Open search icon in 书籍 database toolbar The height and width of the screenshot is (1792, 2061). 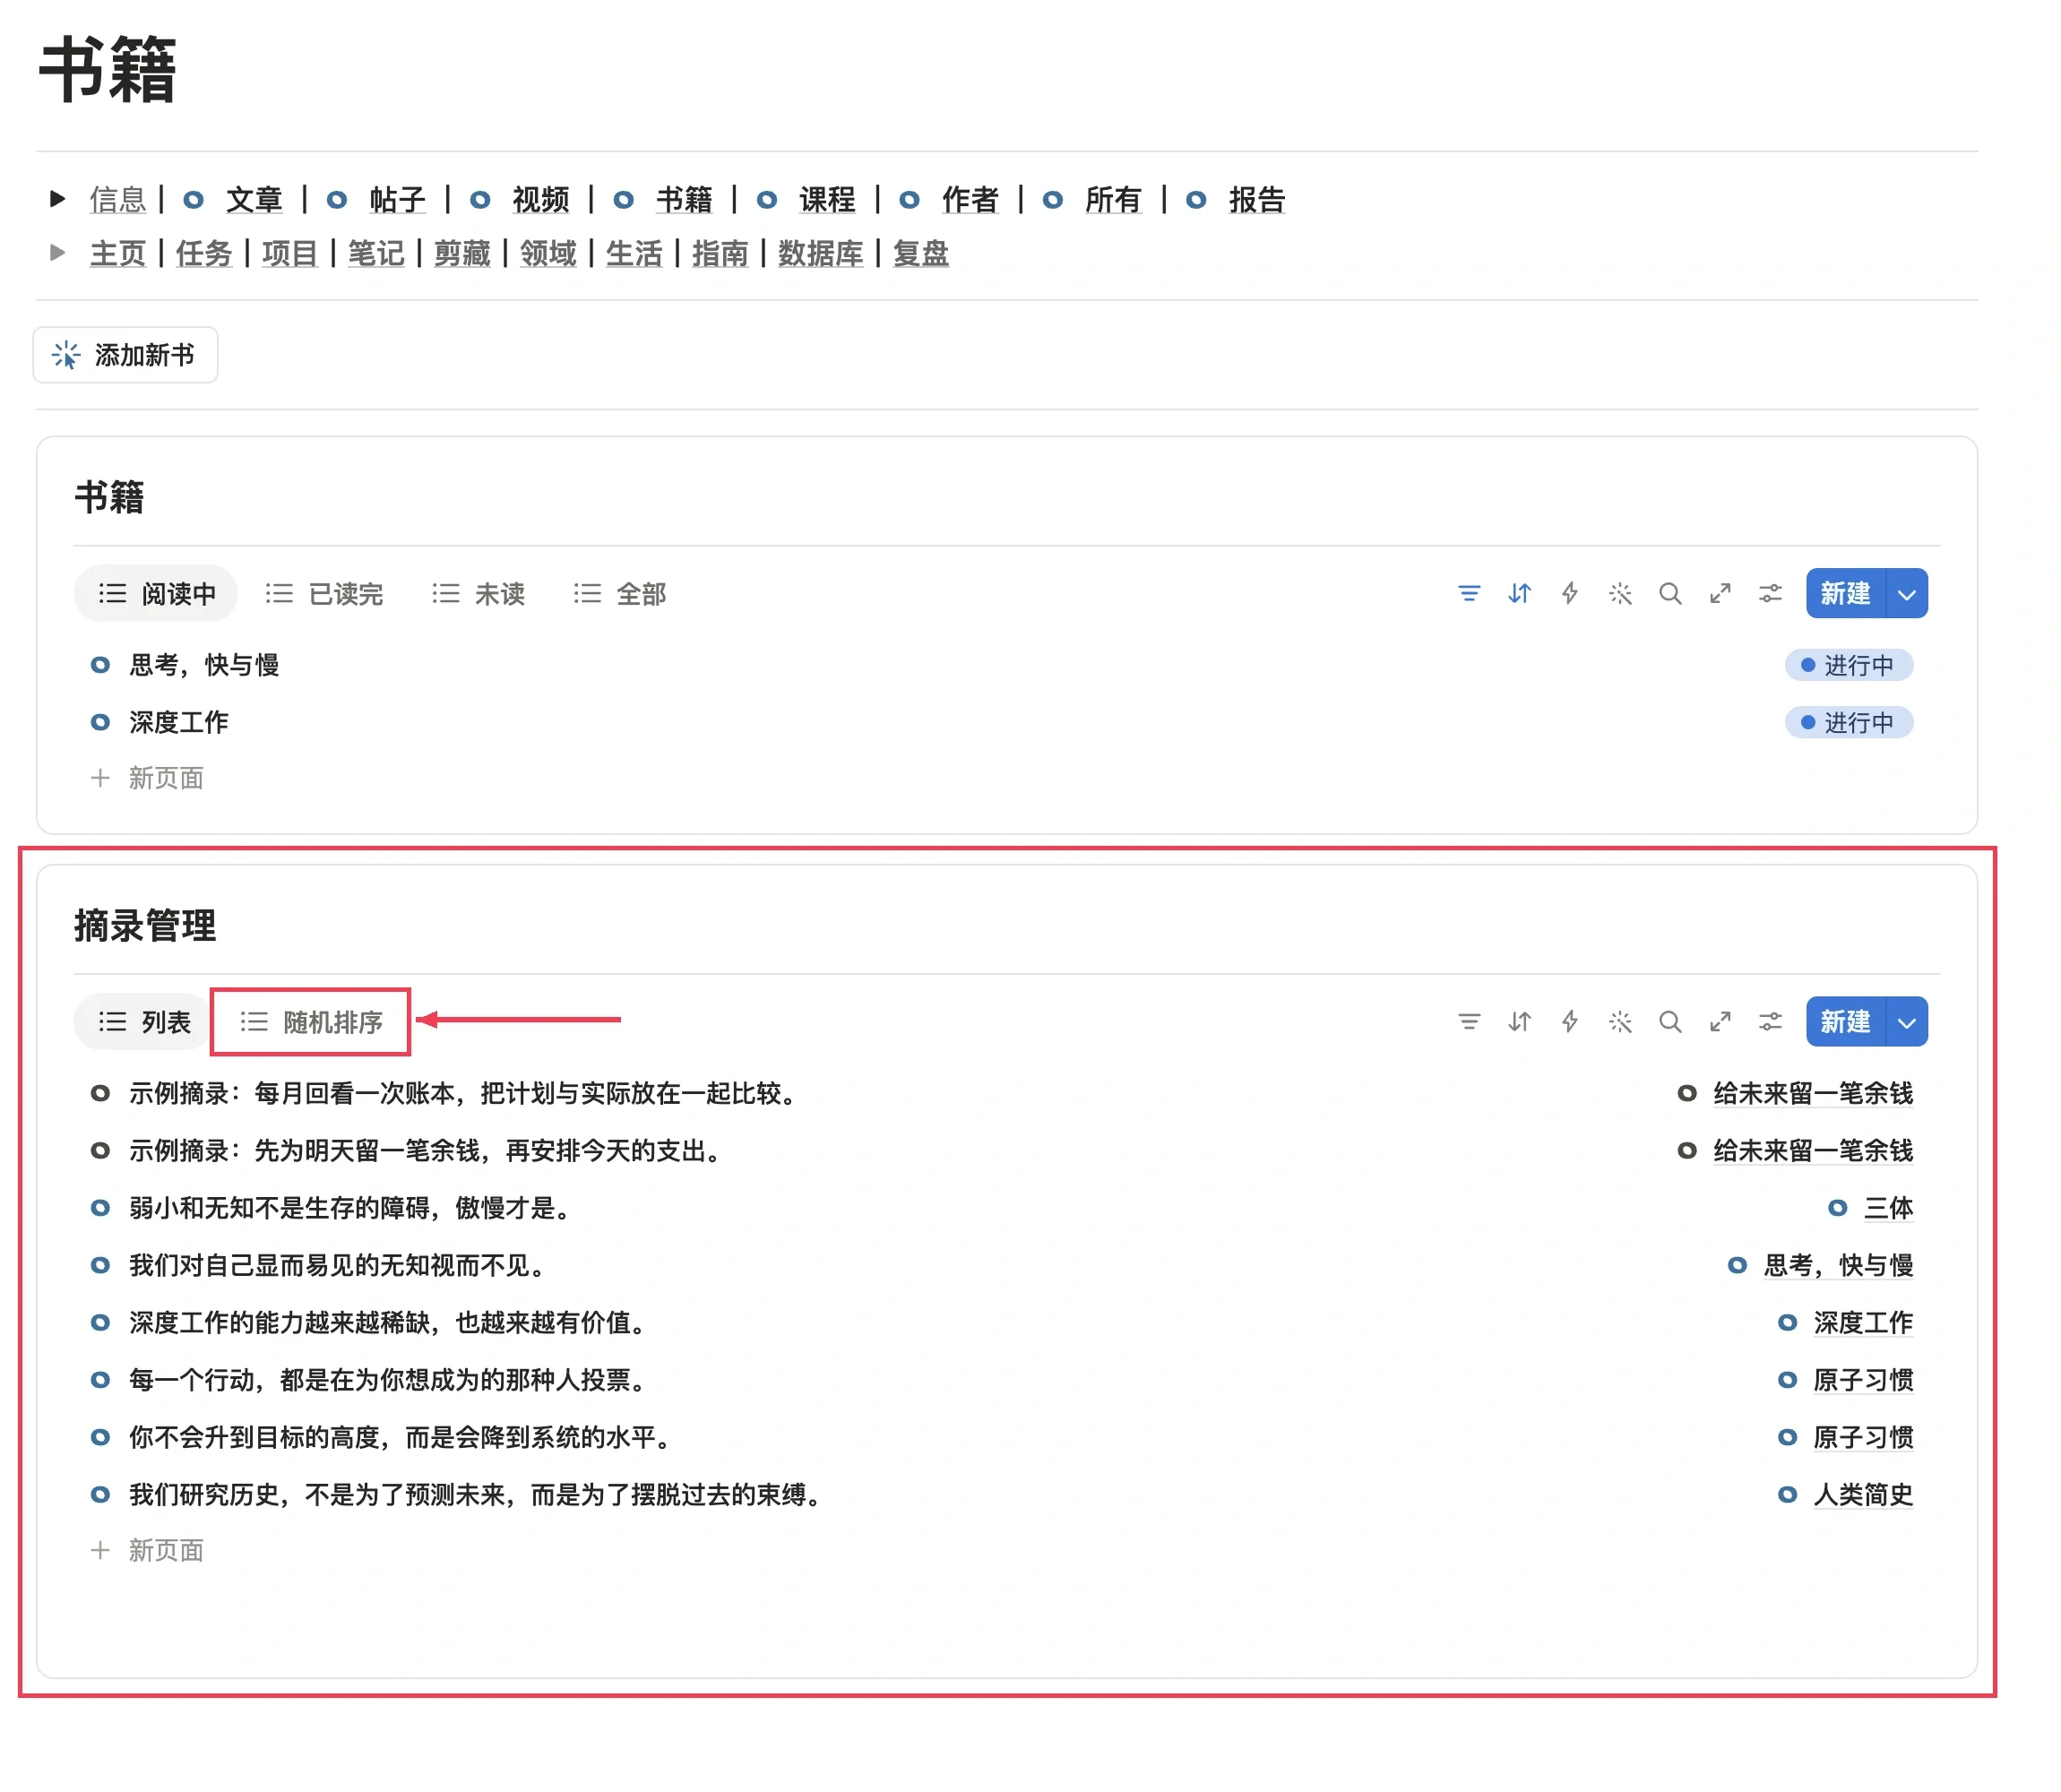[1669, 594]
